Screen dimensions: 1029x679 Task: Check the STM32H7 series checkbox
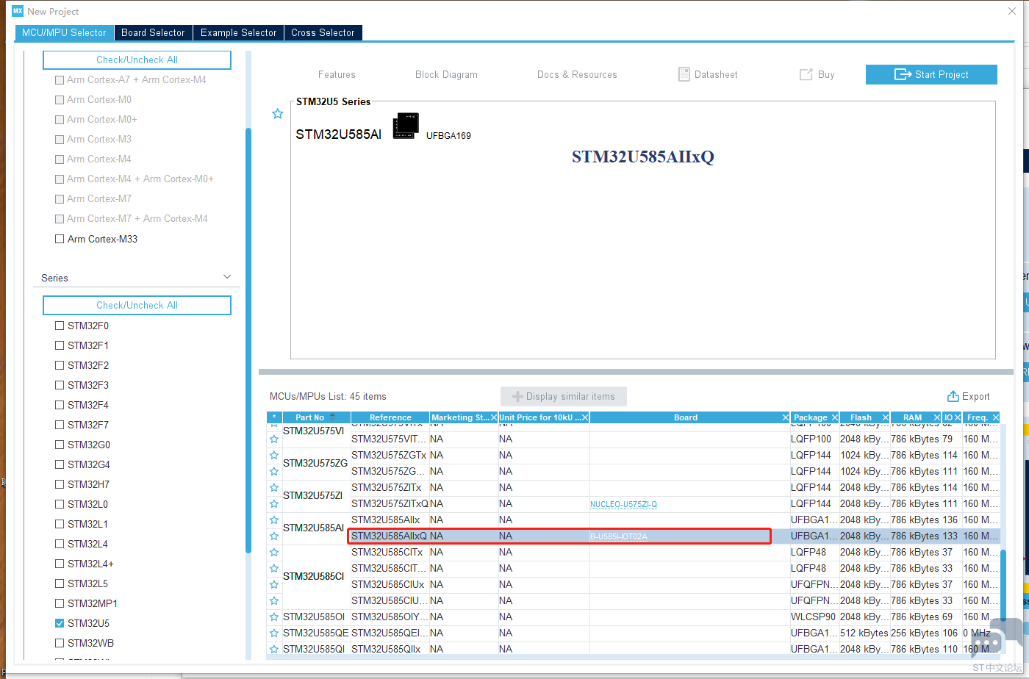[60, 484]
